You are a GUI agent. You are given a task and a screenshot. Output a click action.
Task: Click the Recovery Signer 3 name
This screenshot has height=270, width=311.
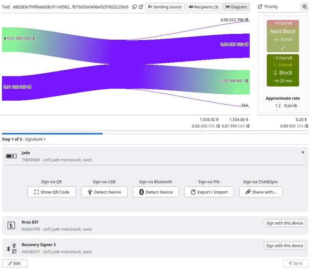(x=39, y=245)
